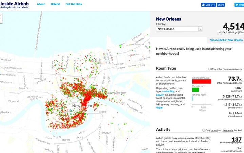Follow the activity link in Room Type text
This screenshot has height=153, width=244.
pos(160,95)
